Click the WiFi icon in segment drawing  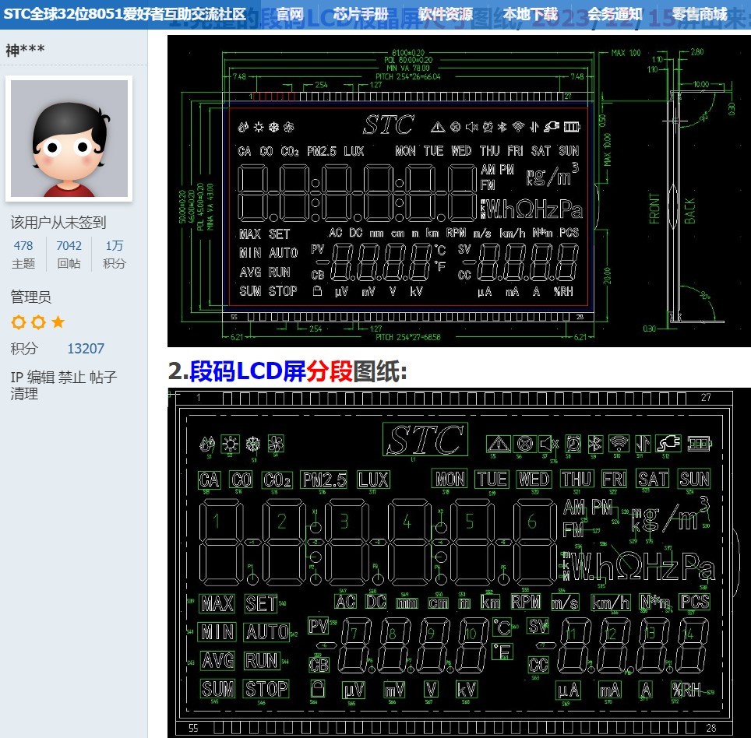619,444
